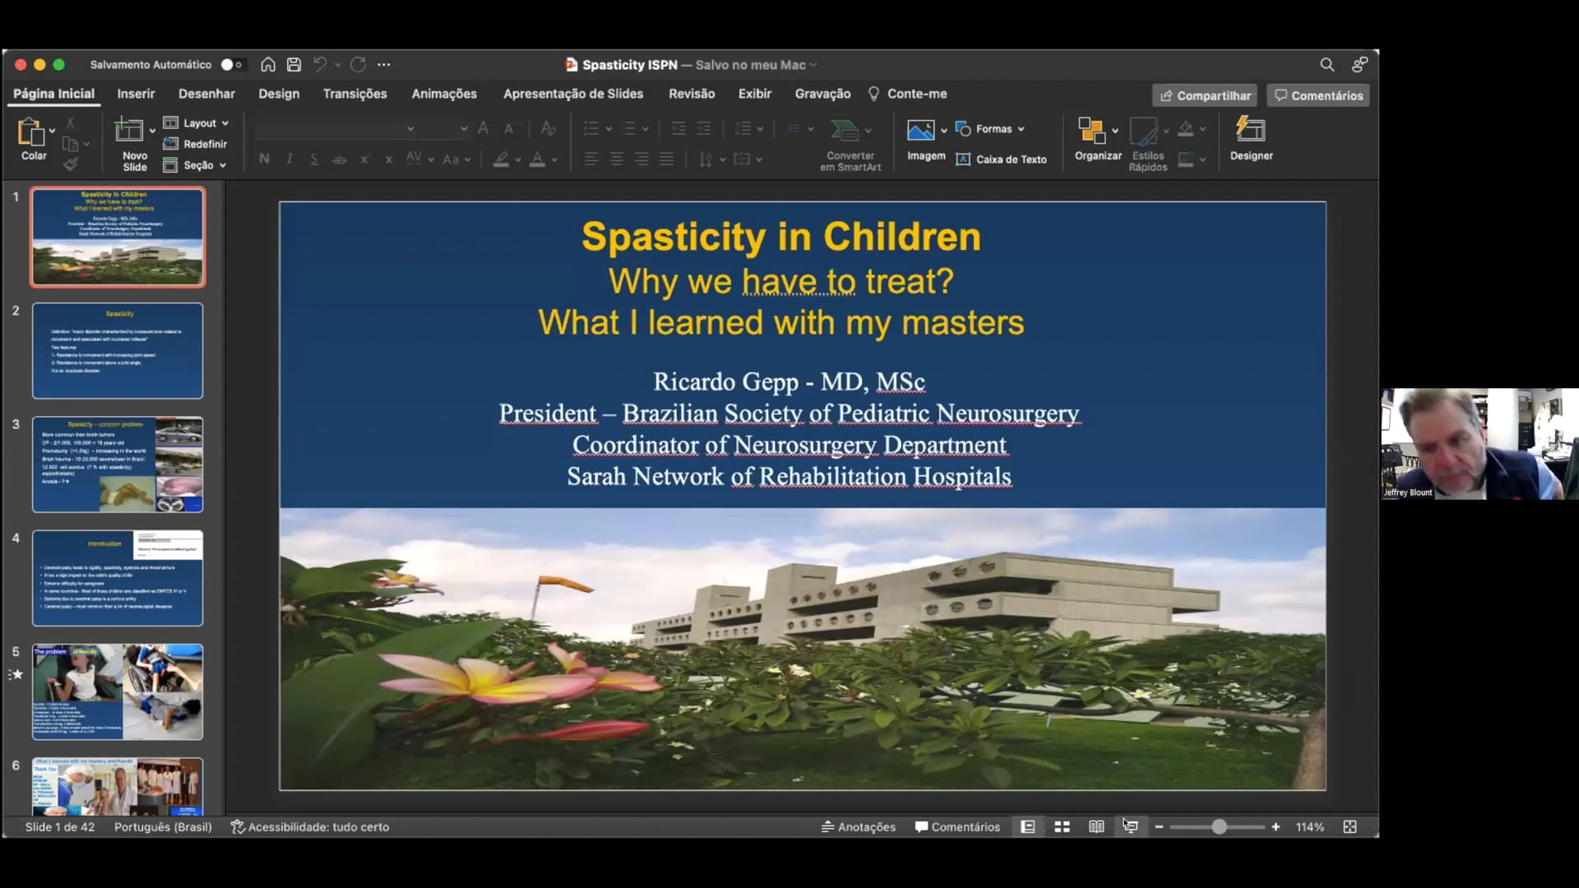1579x888 pixels.
Task: Select slide 5 thumbnail The problem
Action: tap(118, 691)
